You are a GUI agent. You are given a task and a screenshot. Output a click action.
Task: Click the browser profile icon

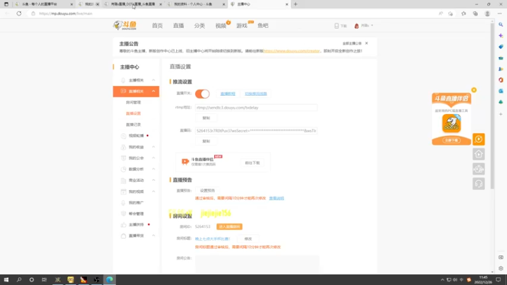point(487,13)
